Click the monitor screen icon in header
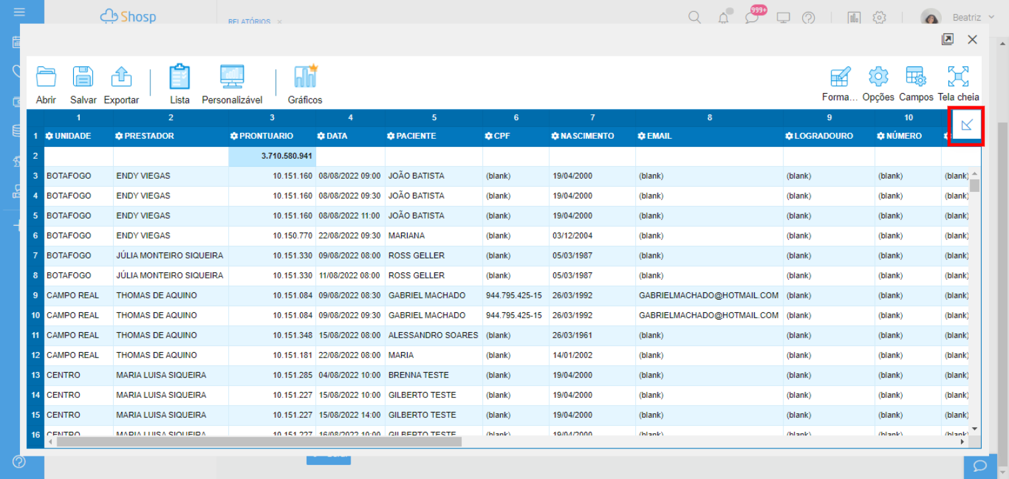This screenshot has width=1009, height=479. coord(784,18)
